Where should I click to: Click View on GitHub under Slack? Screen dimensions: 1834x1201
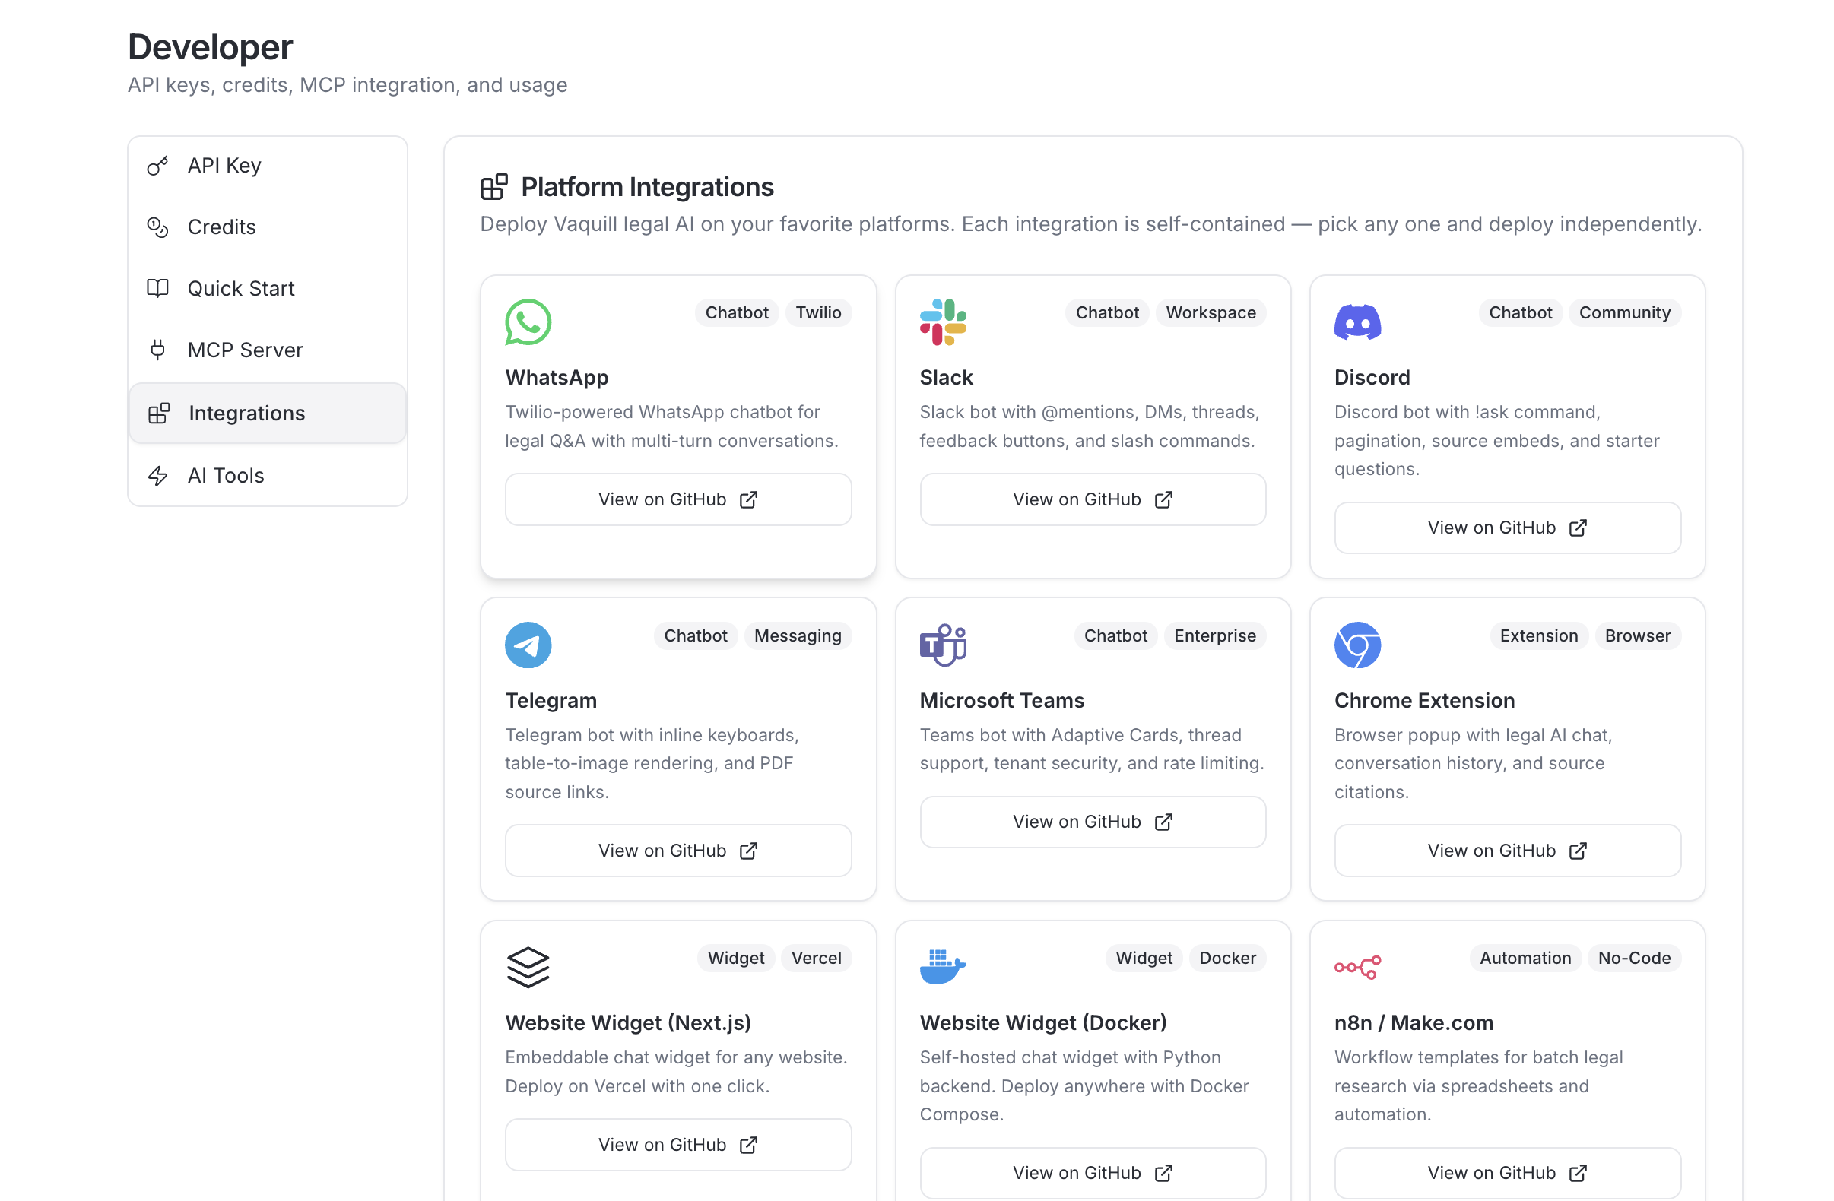pyautogui.click(x=1092, y=499)
